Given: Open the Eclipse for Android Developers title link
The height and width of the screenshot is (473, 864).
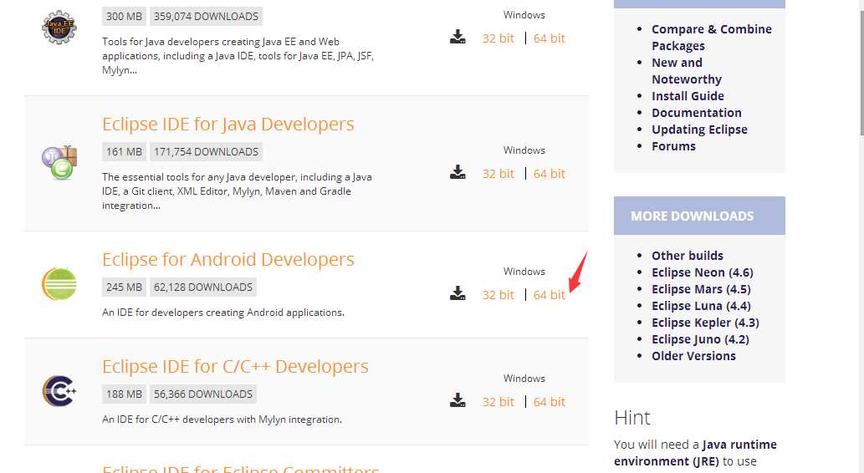Looking at the screenshot, I should pyautogui.click(x=228, y=259).
